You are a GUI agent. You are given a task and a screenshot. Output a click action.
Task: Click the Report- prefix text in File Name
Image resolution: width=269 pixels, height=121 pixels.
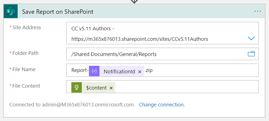(80, 70)
